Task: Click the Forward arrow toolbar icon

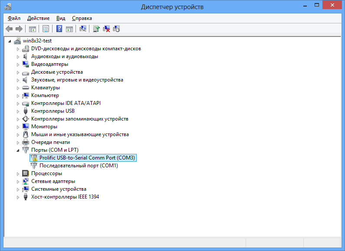Action: (19, 29)
